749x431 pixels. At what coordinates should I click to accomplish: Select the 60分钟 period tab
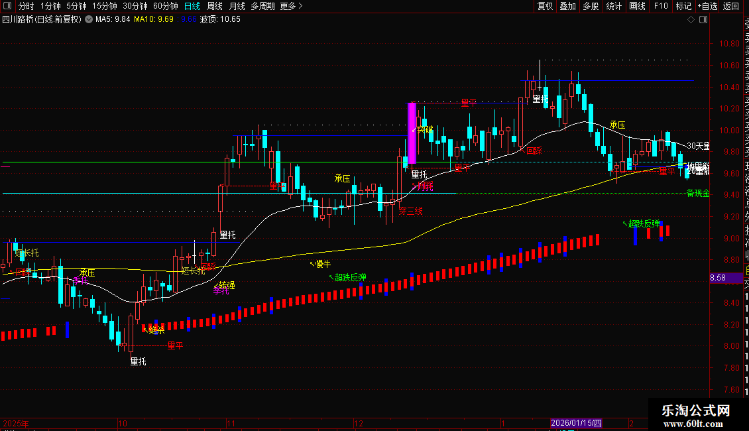click(166, 6)
